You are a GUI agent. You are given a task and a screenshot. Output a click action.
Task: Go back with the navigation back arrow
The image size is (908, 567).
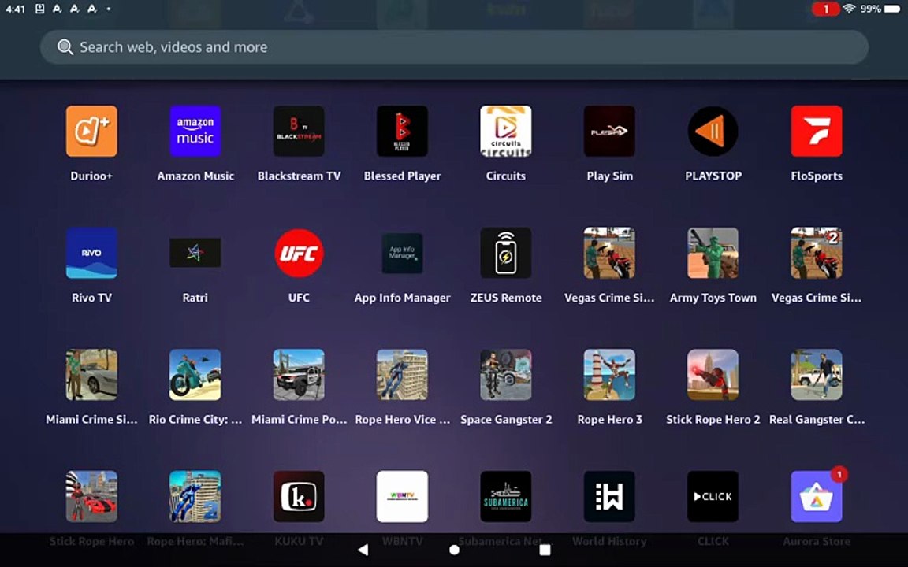tap(363, 550)
